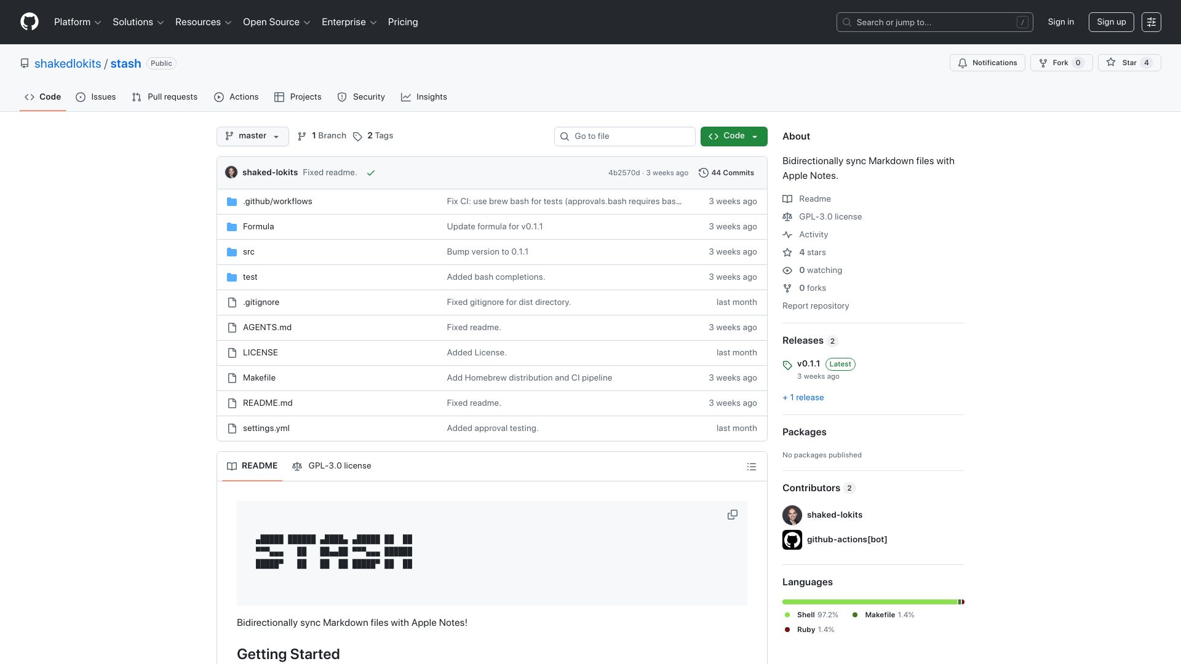Open the accessibility settings icon next to Sign up

click(x=1151, y=22)
